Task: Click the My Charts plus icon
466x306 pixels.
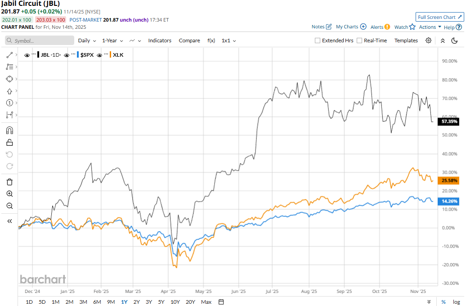Action: (363, 27)
